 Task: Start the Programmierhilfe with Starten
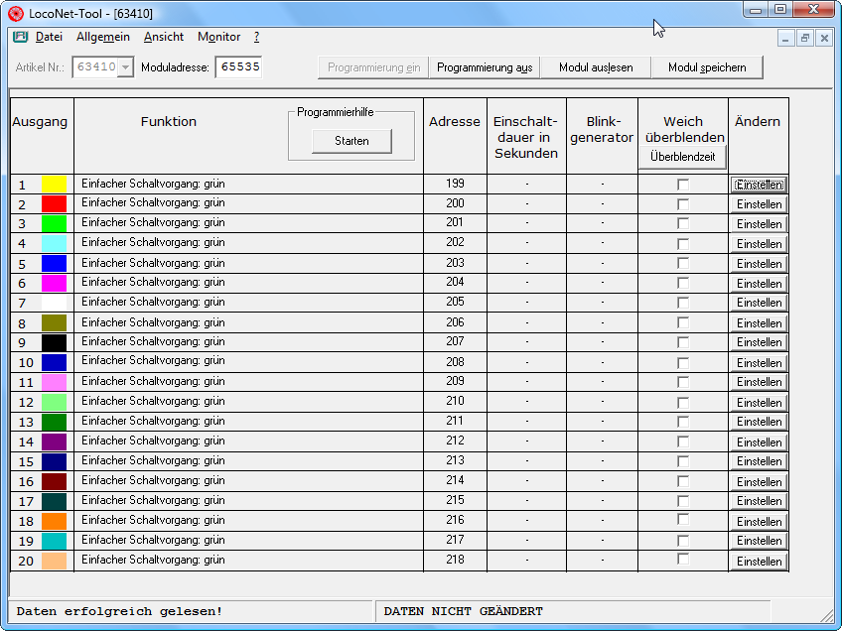coord(351,141)
